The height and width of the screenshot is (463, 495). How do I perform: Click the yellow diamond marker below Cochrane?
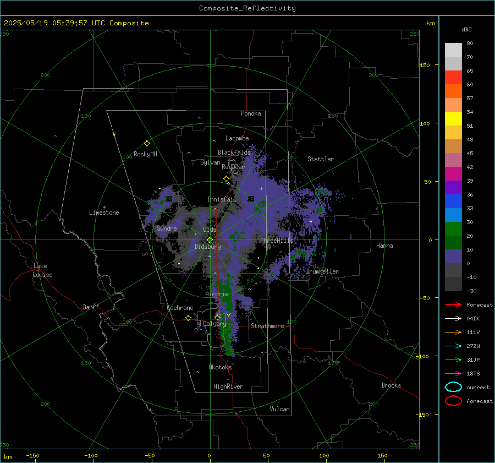(x=188, y=318)
